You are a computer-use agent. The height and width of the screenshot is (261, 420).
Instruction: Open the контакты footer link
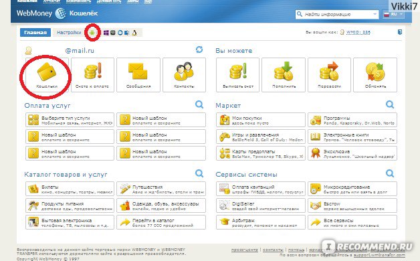point(273,250)
